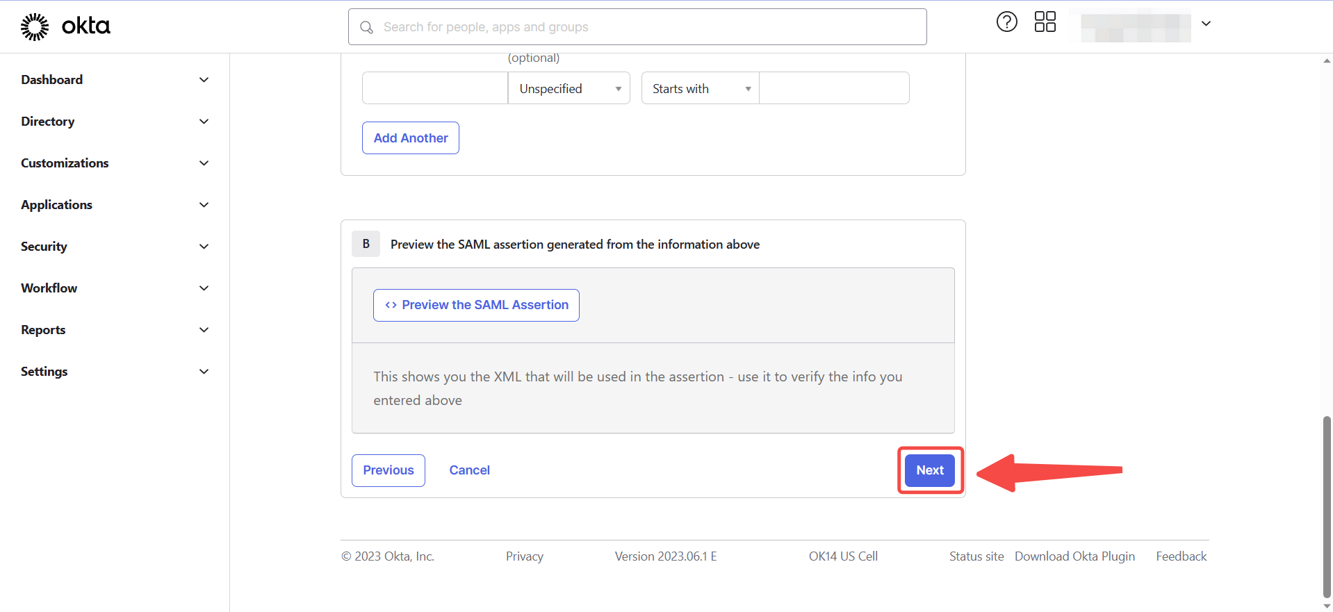Expand the Workflow menu

[115, 288]
